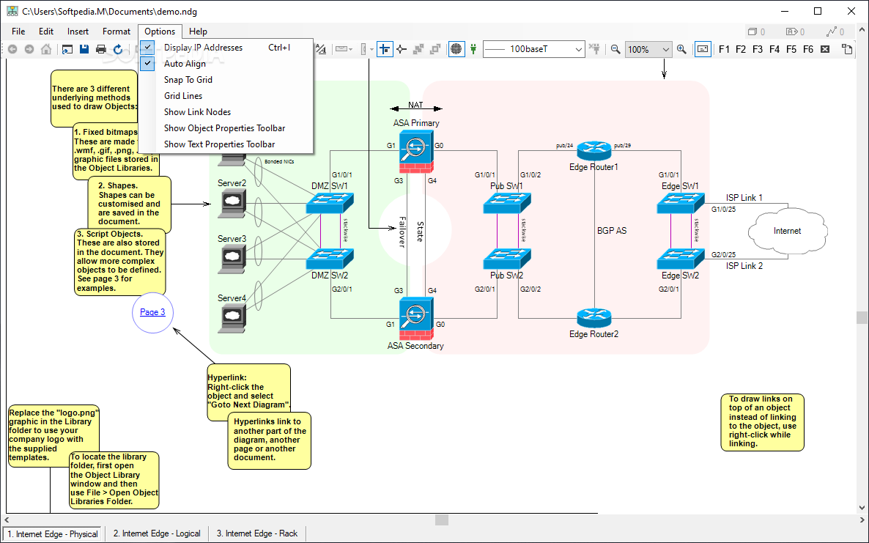Screen dimensions: 869x543
Task: Click the F5 toolbar shortcut
Action: point(791,49)
